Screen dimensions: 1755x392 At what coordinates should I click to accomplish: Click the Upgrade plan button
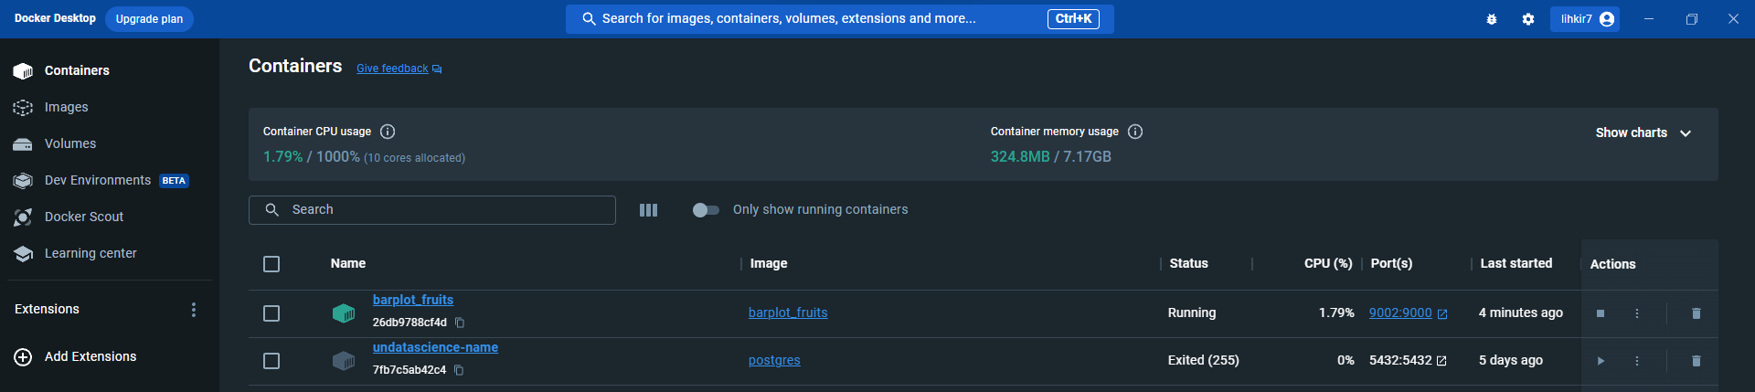(x=149, y=18)
